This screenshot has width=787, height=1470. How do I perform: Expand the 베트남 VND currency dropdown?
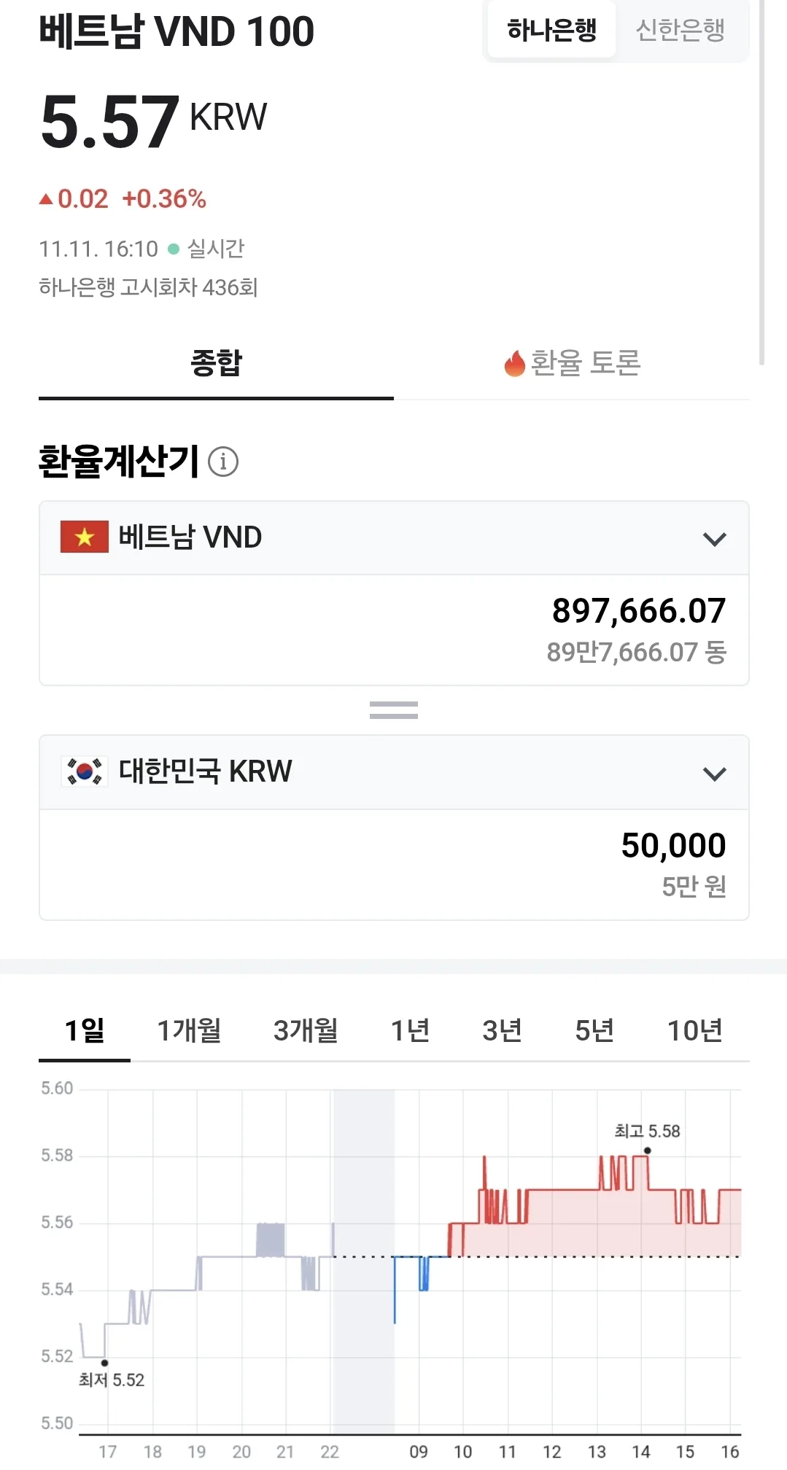(x=394, y=538)
